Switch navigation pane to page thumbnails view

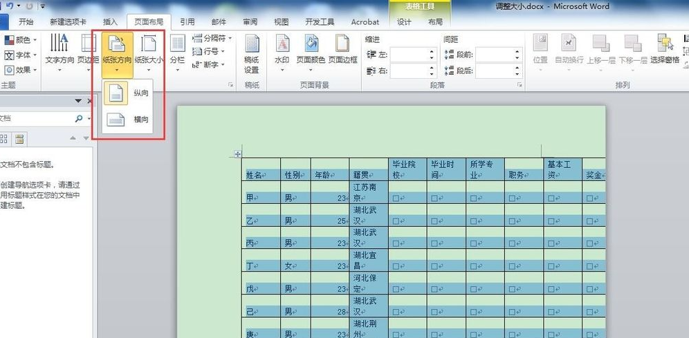(x=3, y=140)
